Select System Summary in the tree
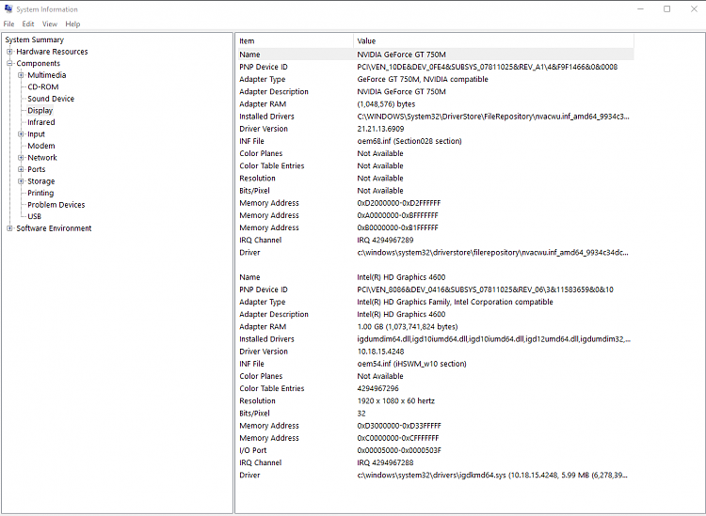706x516 pixels. [35, 39]
